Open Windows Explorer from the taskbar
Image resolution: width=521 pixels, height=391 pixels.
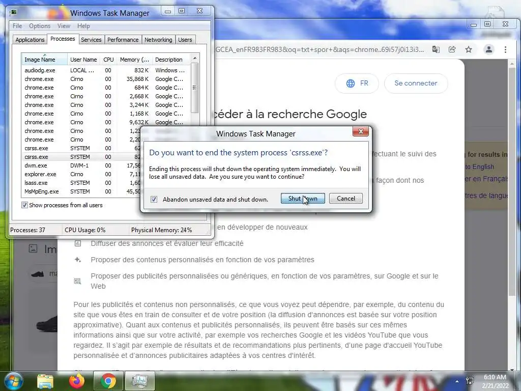(45, 381)
